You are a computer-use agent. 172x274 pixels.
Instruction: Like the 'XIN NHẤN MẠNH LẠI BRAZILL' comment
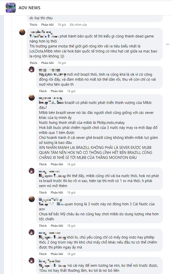coord(43,164)
